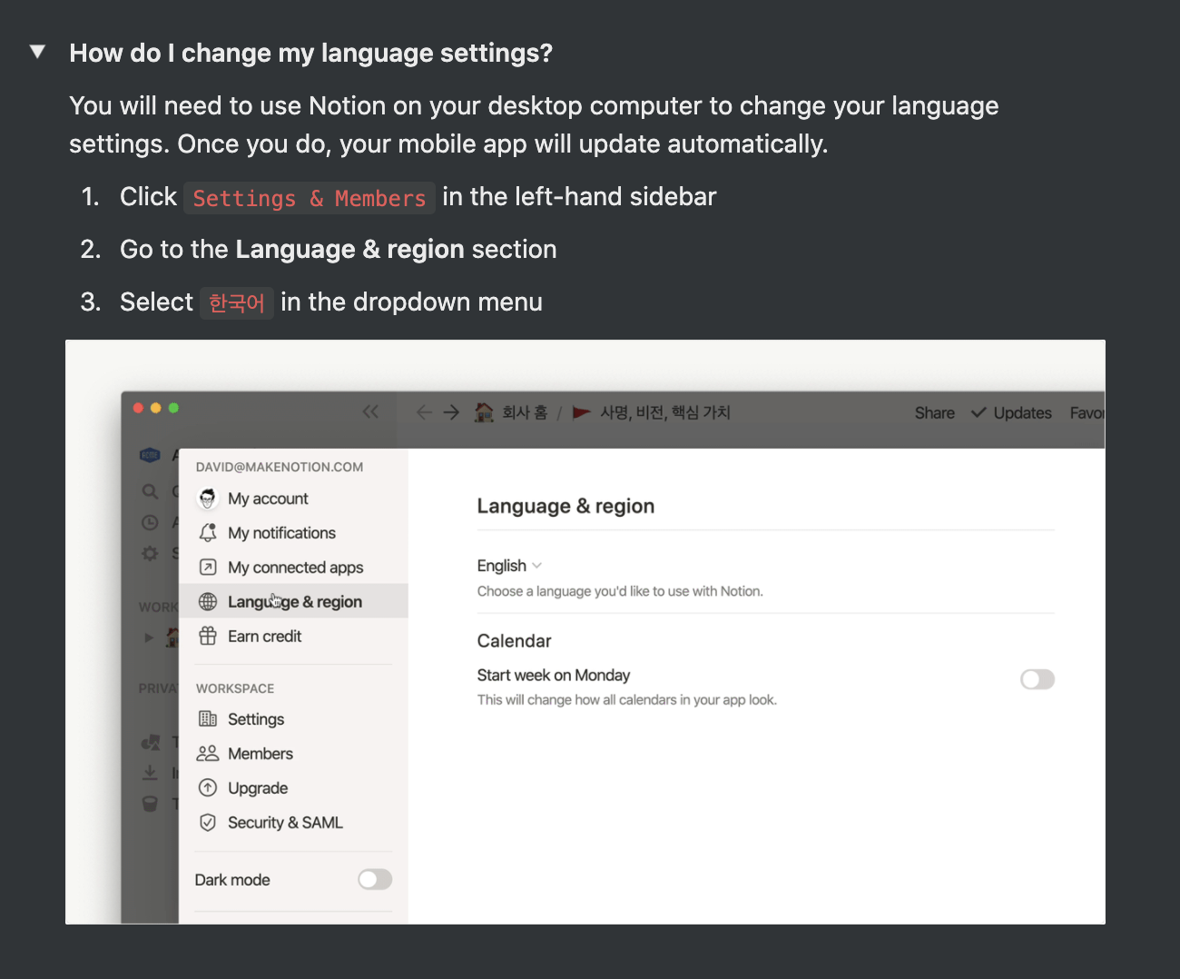The width and height of the screenshot is (1180, 979).
Task: Open Earn credit
Action: [x=293, y=637]
